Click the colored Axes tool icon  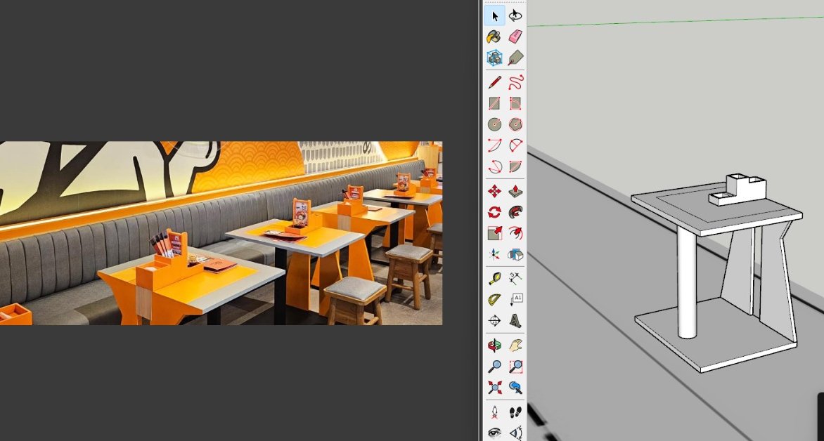[494, 255]
